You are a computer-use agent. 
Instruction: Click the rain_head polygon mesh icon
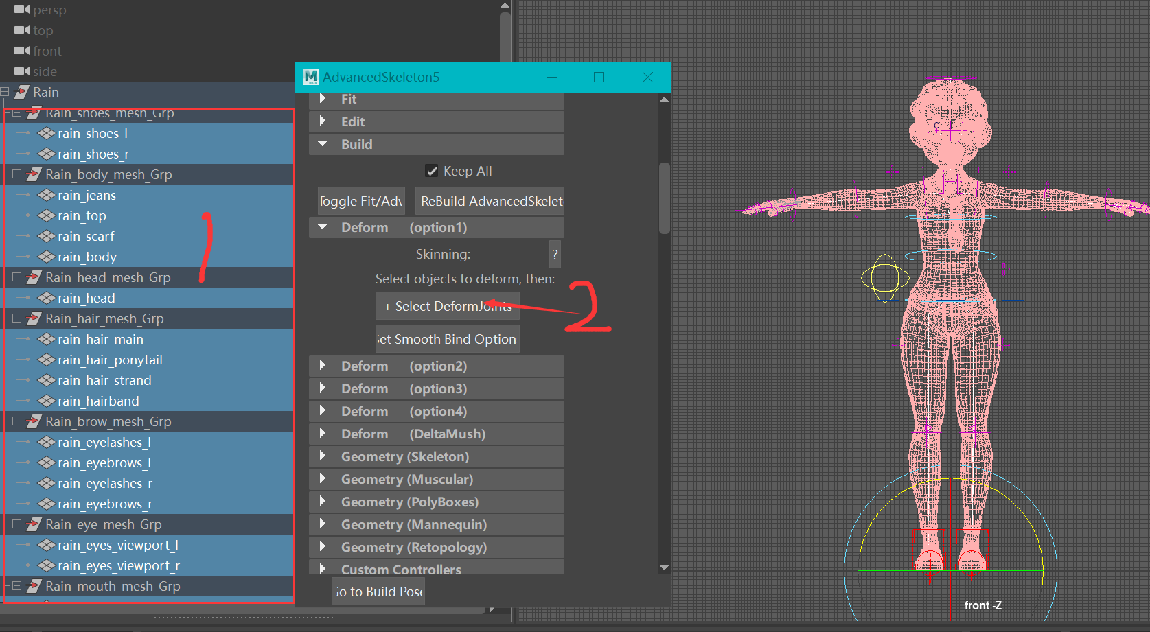45,298
